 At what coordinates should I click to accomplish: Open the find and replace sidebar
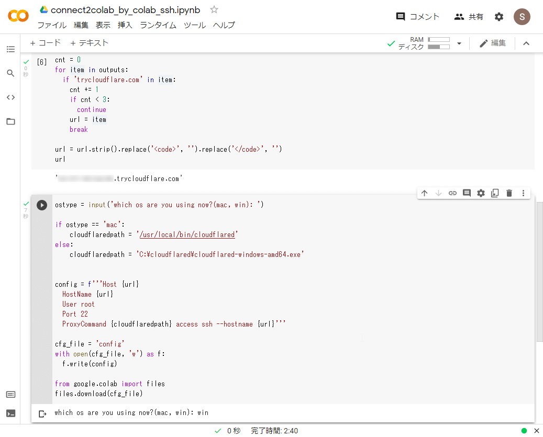click(x=10, y=73)
